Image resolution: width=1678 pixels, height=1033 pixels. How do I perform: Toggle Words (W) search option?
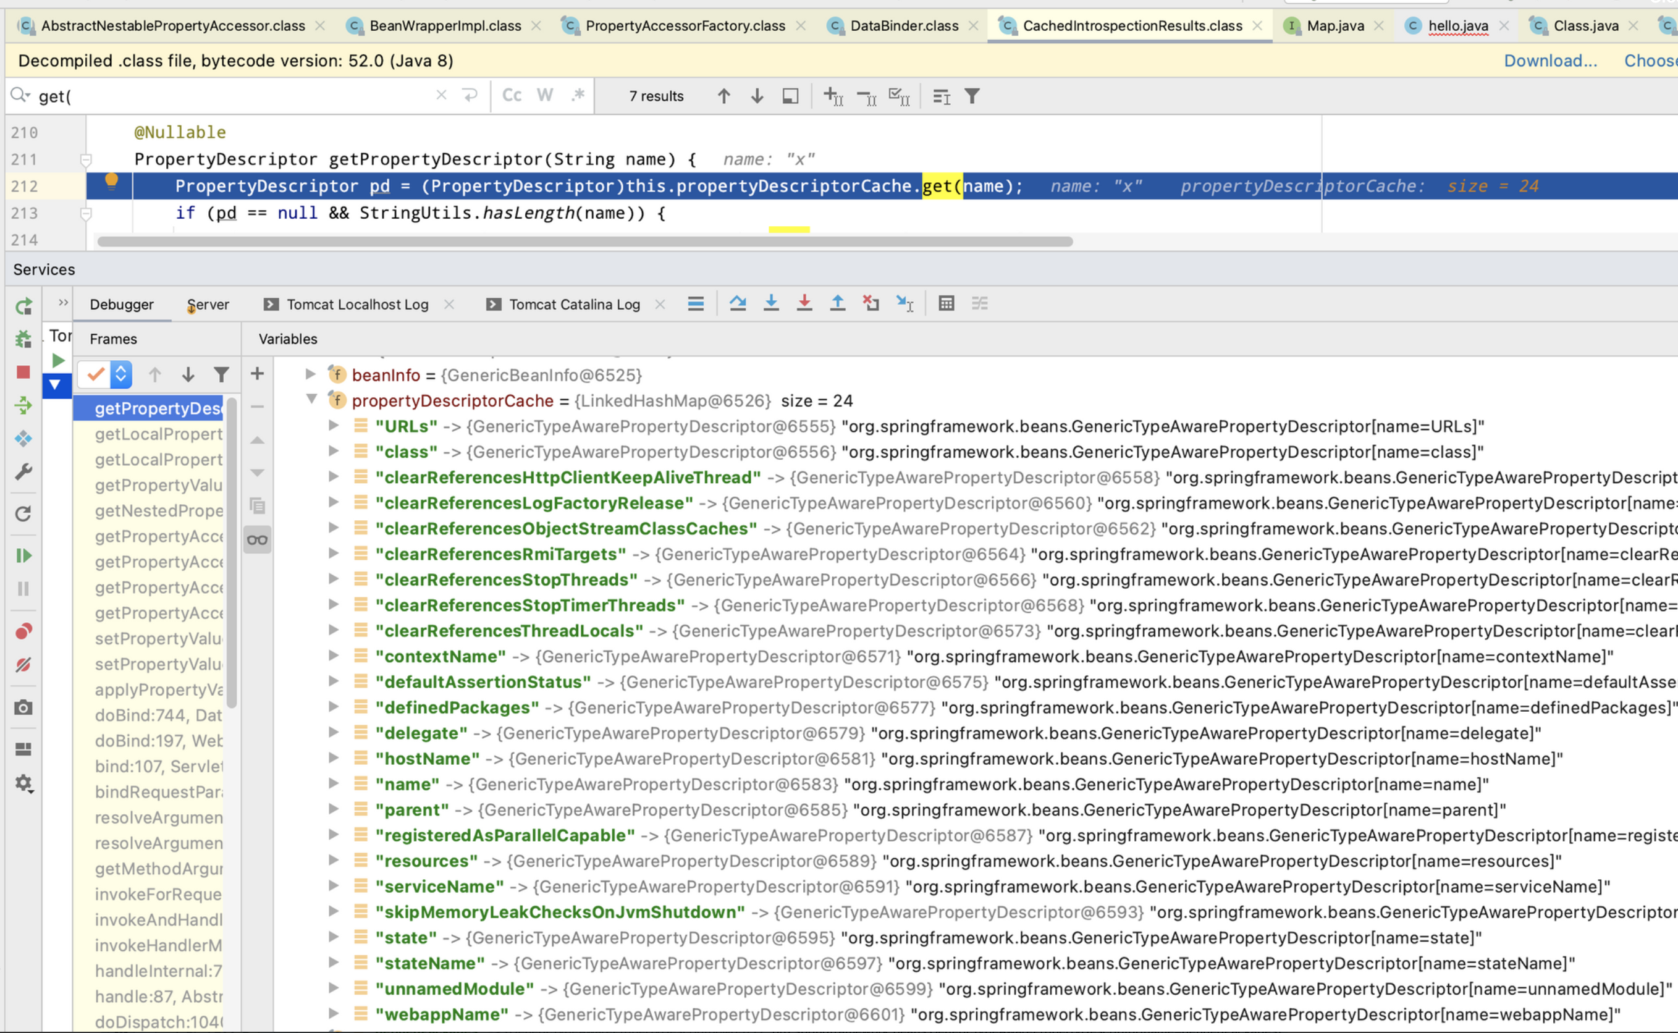(544, 96)
